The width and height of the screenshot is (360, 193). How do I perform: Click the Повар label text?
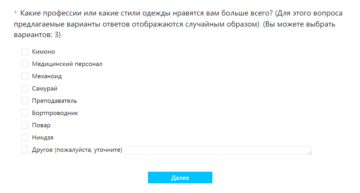41,126
